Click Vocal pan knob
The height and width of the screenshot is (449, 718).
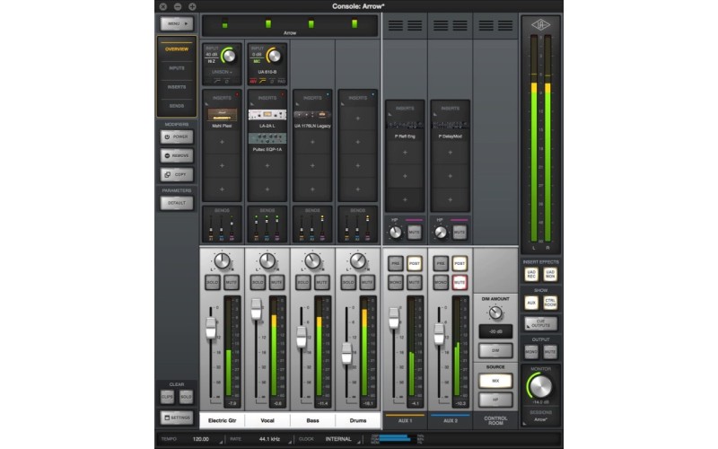point(267,260)
